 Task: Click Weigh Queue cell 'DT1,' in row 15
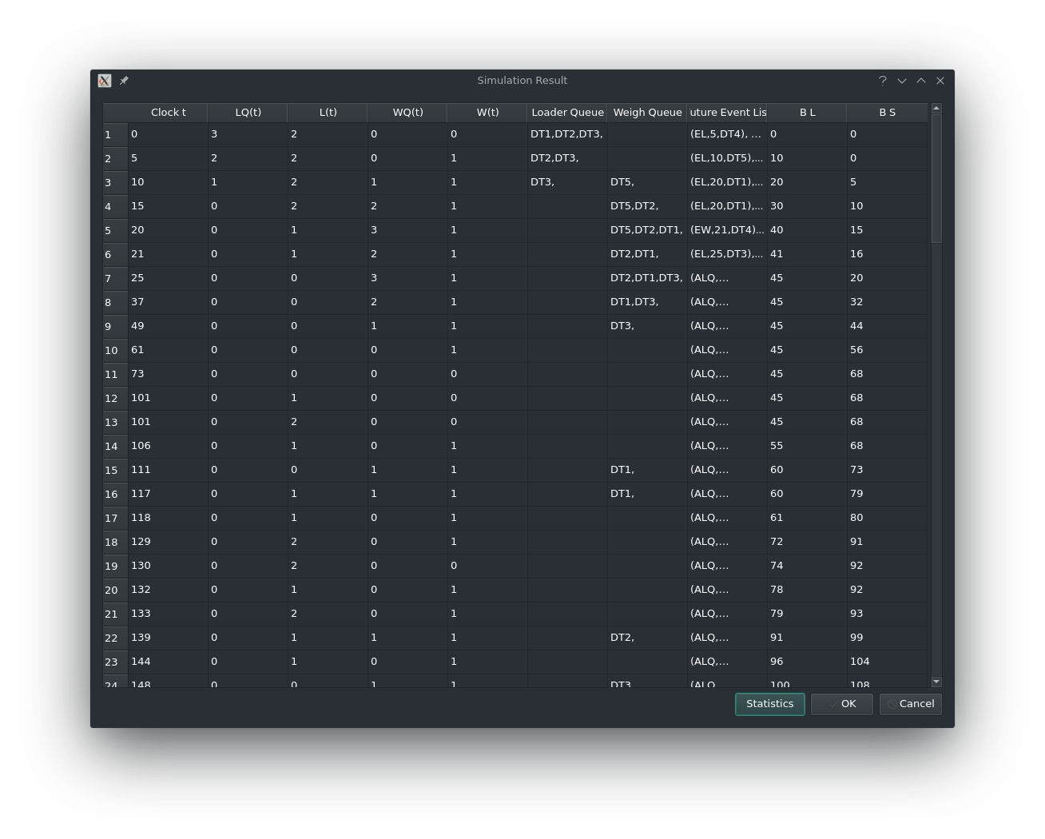647,470
